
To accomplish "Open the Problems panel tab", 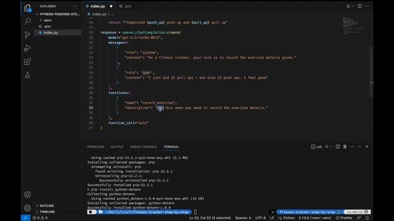I will pos(95,147).
